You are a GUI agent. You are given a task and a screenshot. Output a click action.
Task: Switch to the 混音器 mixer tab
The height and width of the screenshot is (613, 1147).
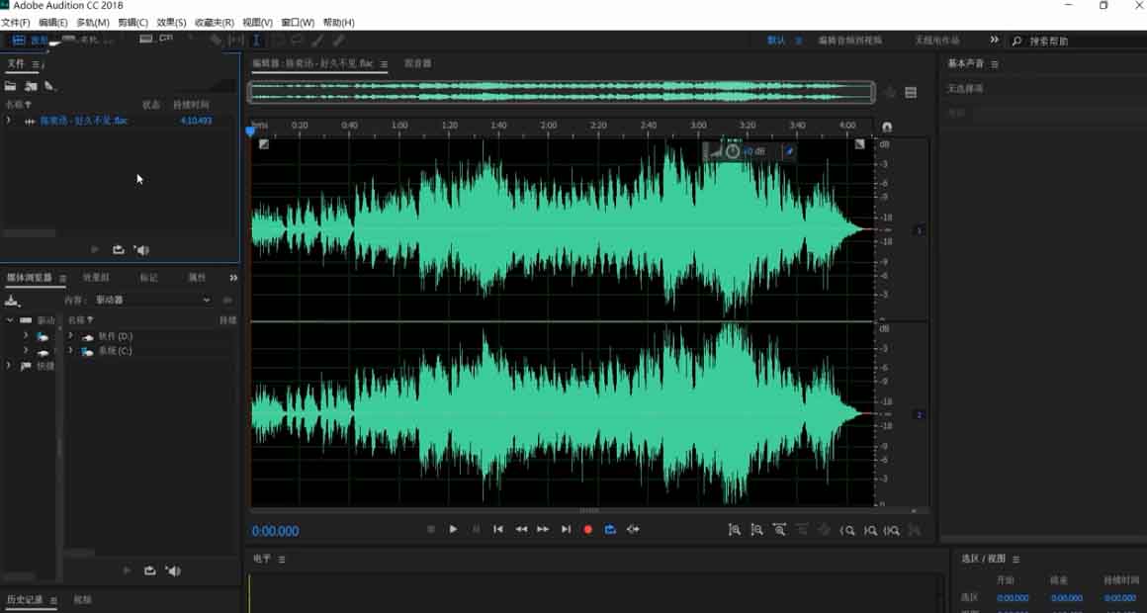(417, 63)
